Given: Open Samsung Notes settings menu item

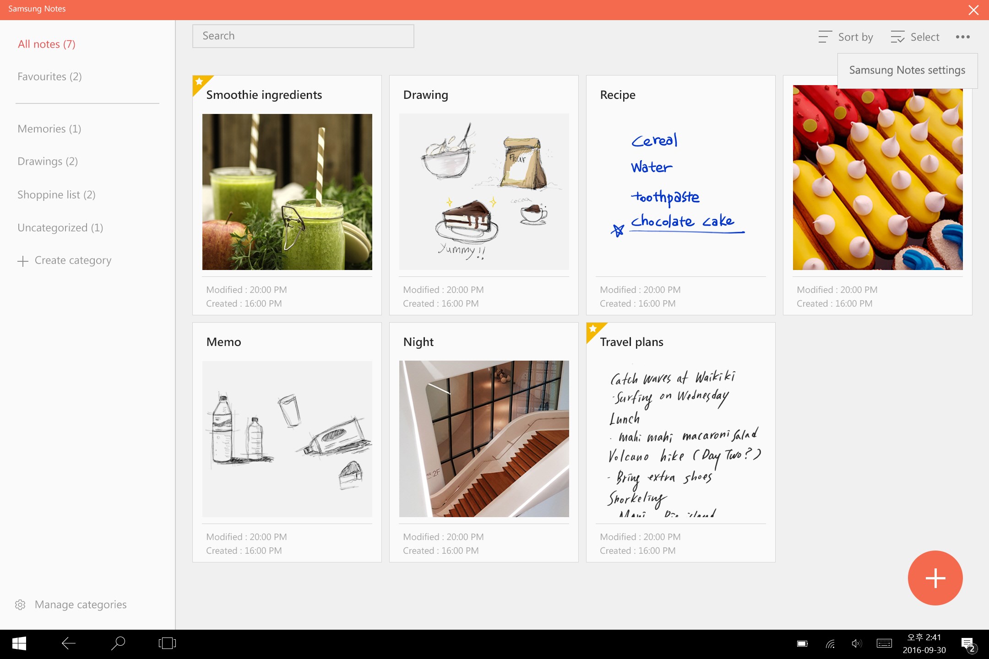Looking at the screenshot, I should click(x=907, y=70).
